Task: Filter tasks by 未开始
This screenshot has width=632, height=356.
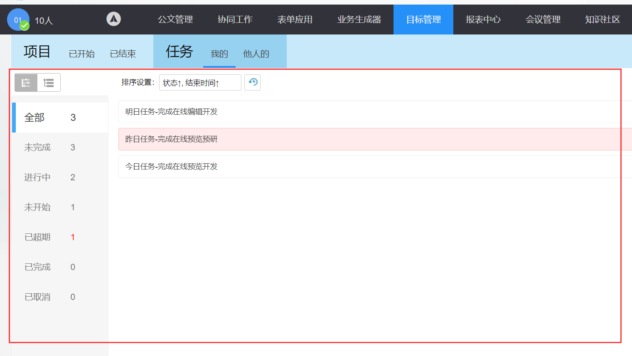Action: (x=60, y=207)
